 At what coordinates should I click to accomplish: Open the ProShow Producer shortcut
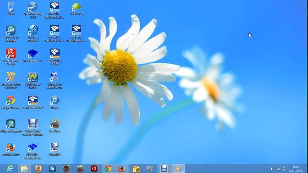(33, 34)
